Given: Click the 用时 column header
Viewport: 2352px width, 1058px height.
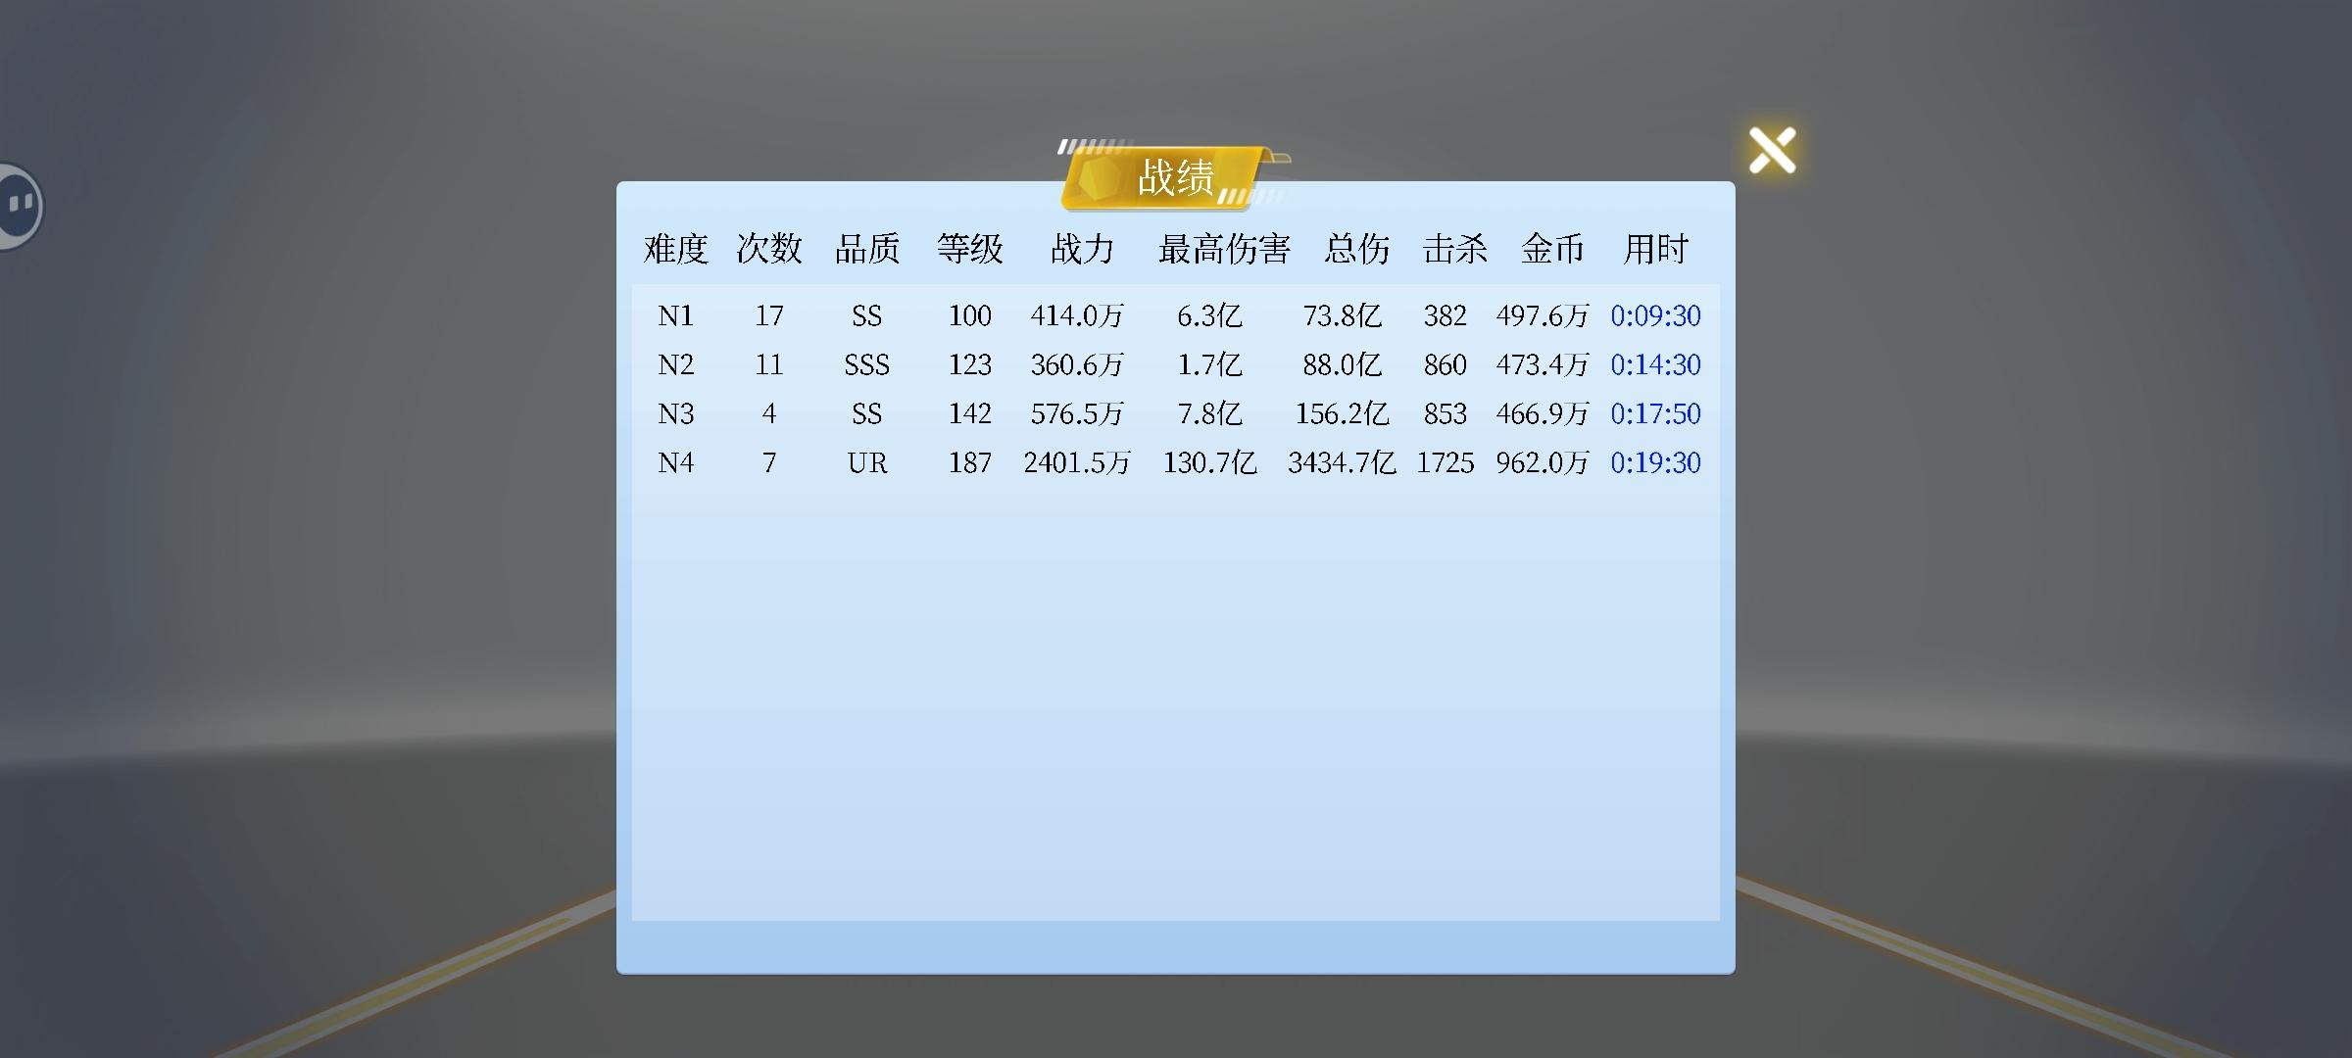Looking at the screenshot, I should (x=1655, y=249).
